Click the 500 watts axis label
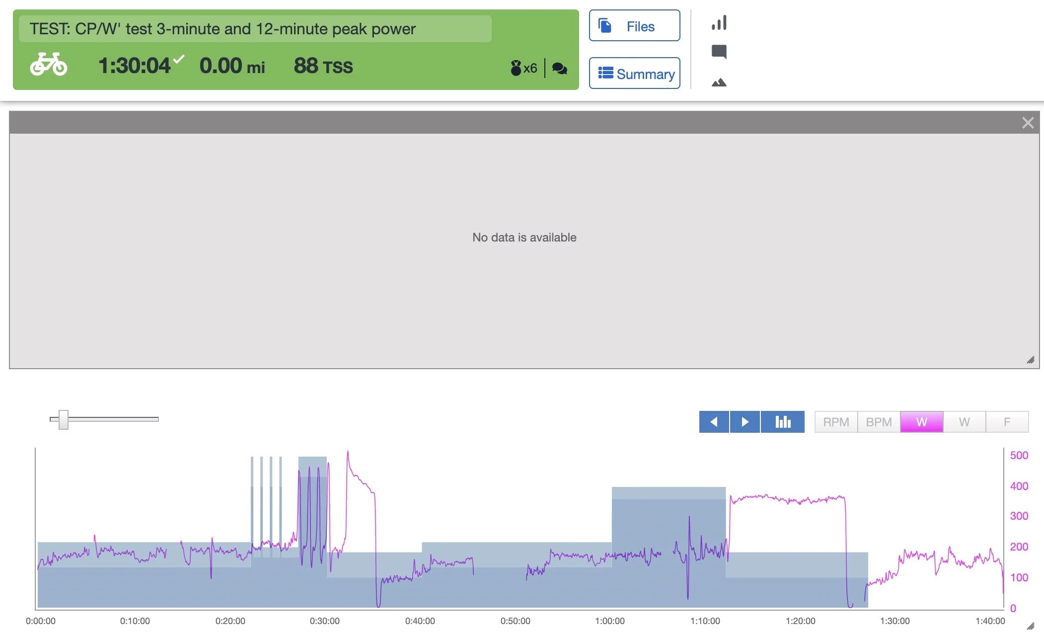 click(x=1019, y=455)
